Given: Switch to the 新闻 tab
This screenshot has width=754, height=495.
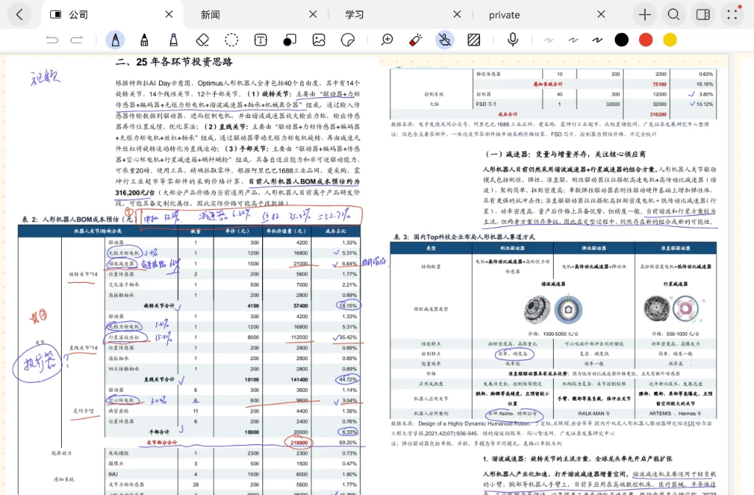Looking at the screenshot, I should (210, 15).
